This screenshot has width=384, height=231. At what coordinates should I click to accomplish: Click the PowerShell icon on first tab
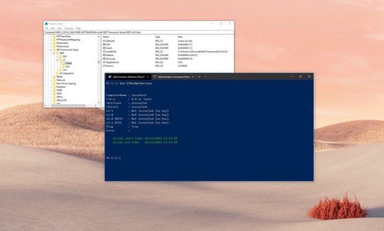click(110, 77)
